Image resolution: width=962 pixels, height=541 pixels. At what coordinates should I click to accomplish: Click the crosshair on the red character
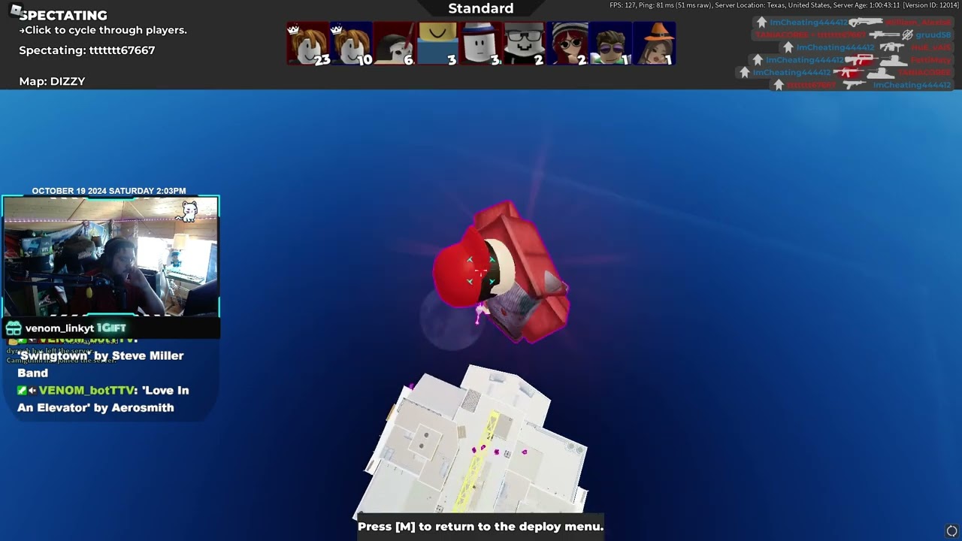click(x=480, y=271)
